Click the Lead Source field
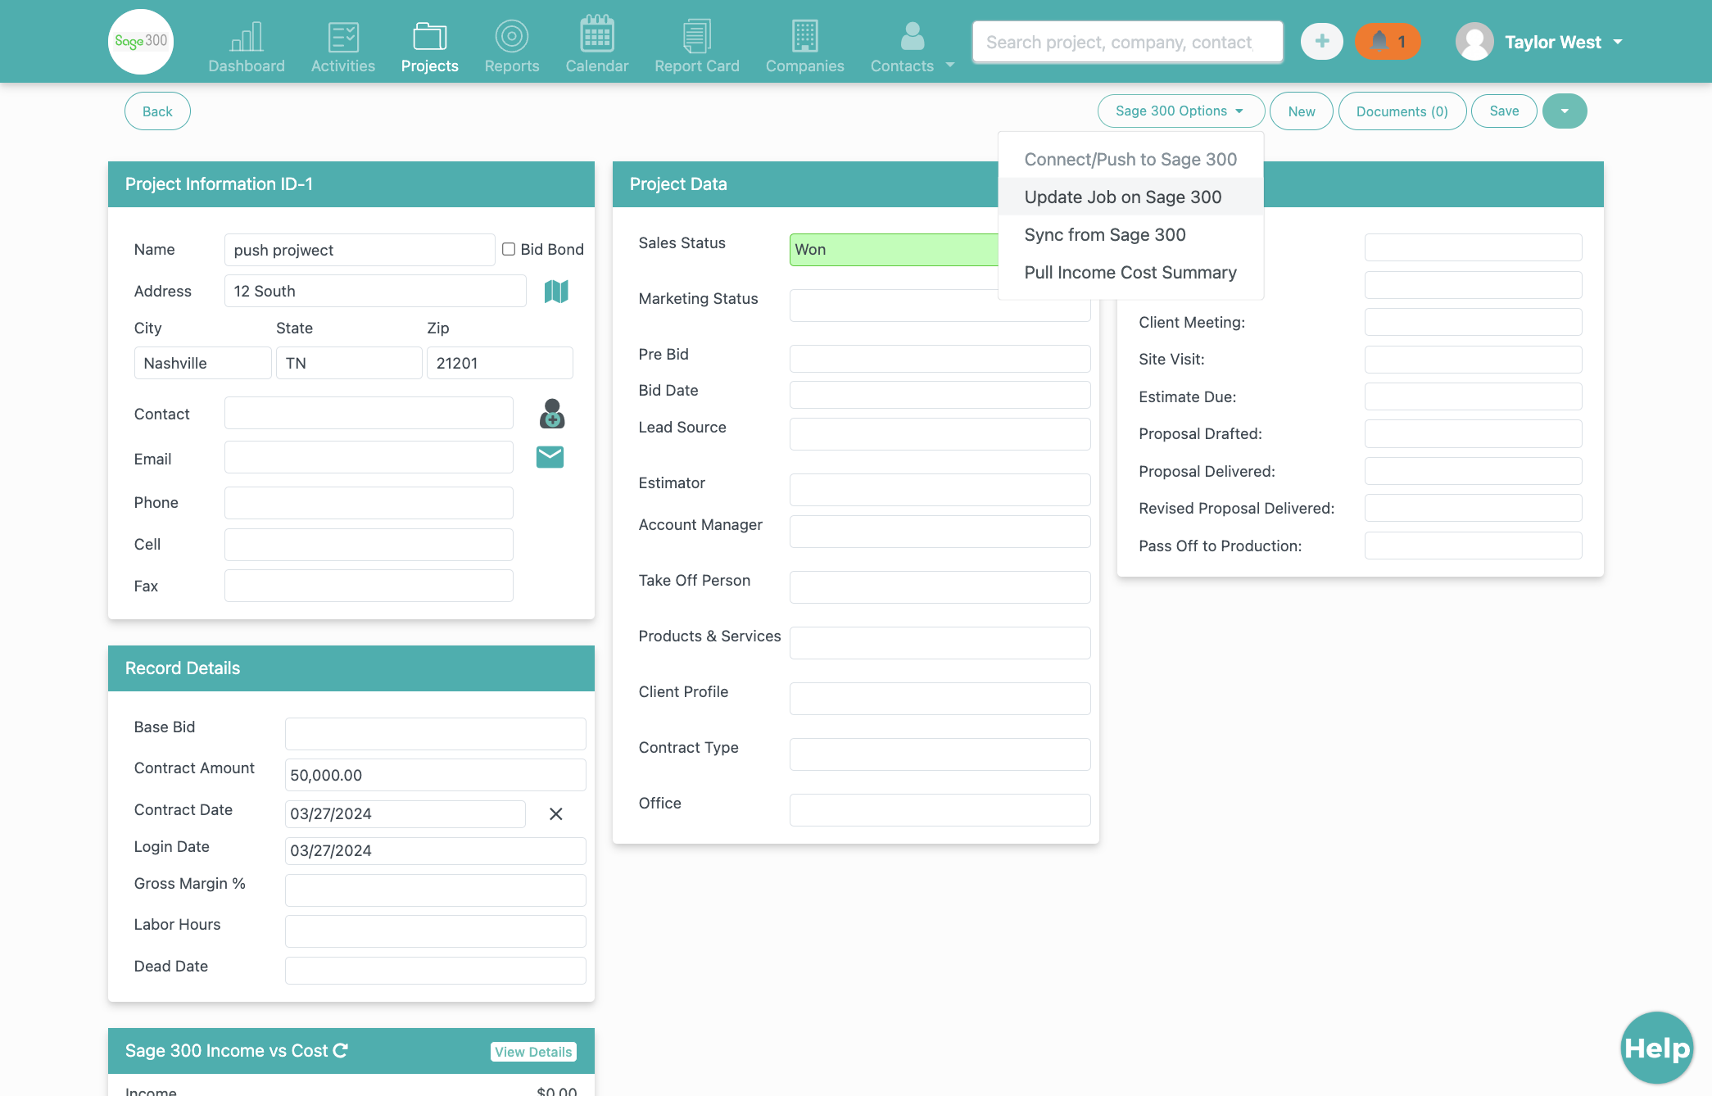The width and height of the screenshot is (1712, 1096). [x=940, y=434]
